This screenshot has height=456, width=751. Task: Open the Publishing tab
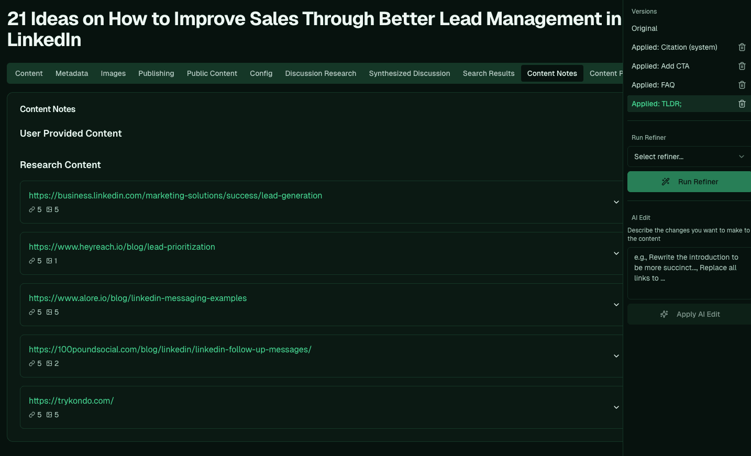coord(156,73)
